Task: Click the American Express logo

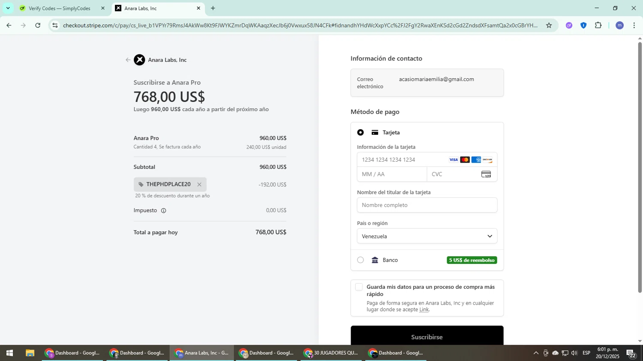Action: coord(476,160)
